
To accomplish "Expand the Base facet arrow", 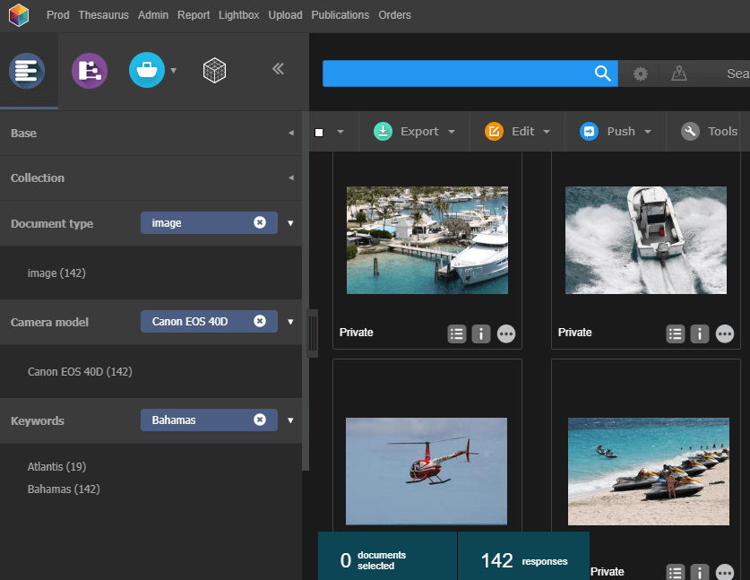I will [x=291, y=133].
